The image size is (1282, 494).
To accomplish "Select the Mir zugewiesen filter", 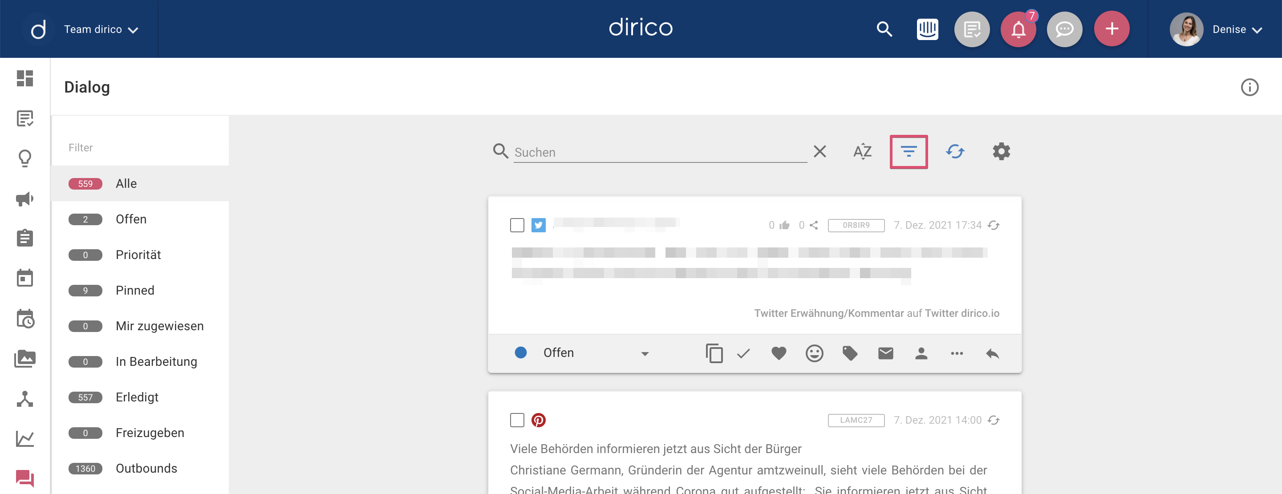I will pyautogui.click(x=140, y=326).
